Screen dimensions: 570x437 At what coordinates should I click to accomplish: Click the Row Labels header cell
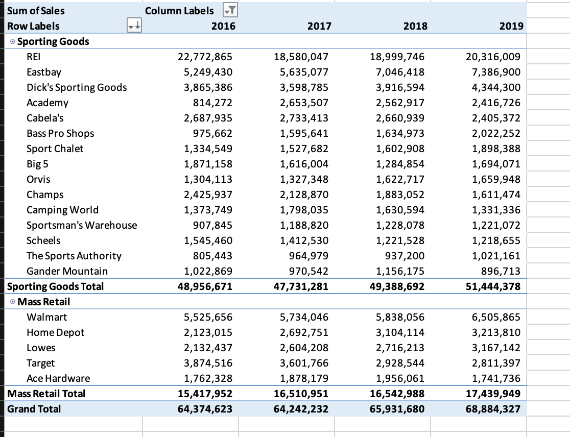click(x=33, y=26)
